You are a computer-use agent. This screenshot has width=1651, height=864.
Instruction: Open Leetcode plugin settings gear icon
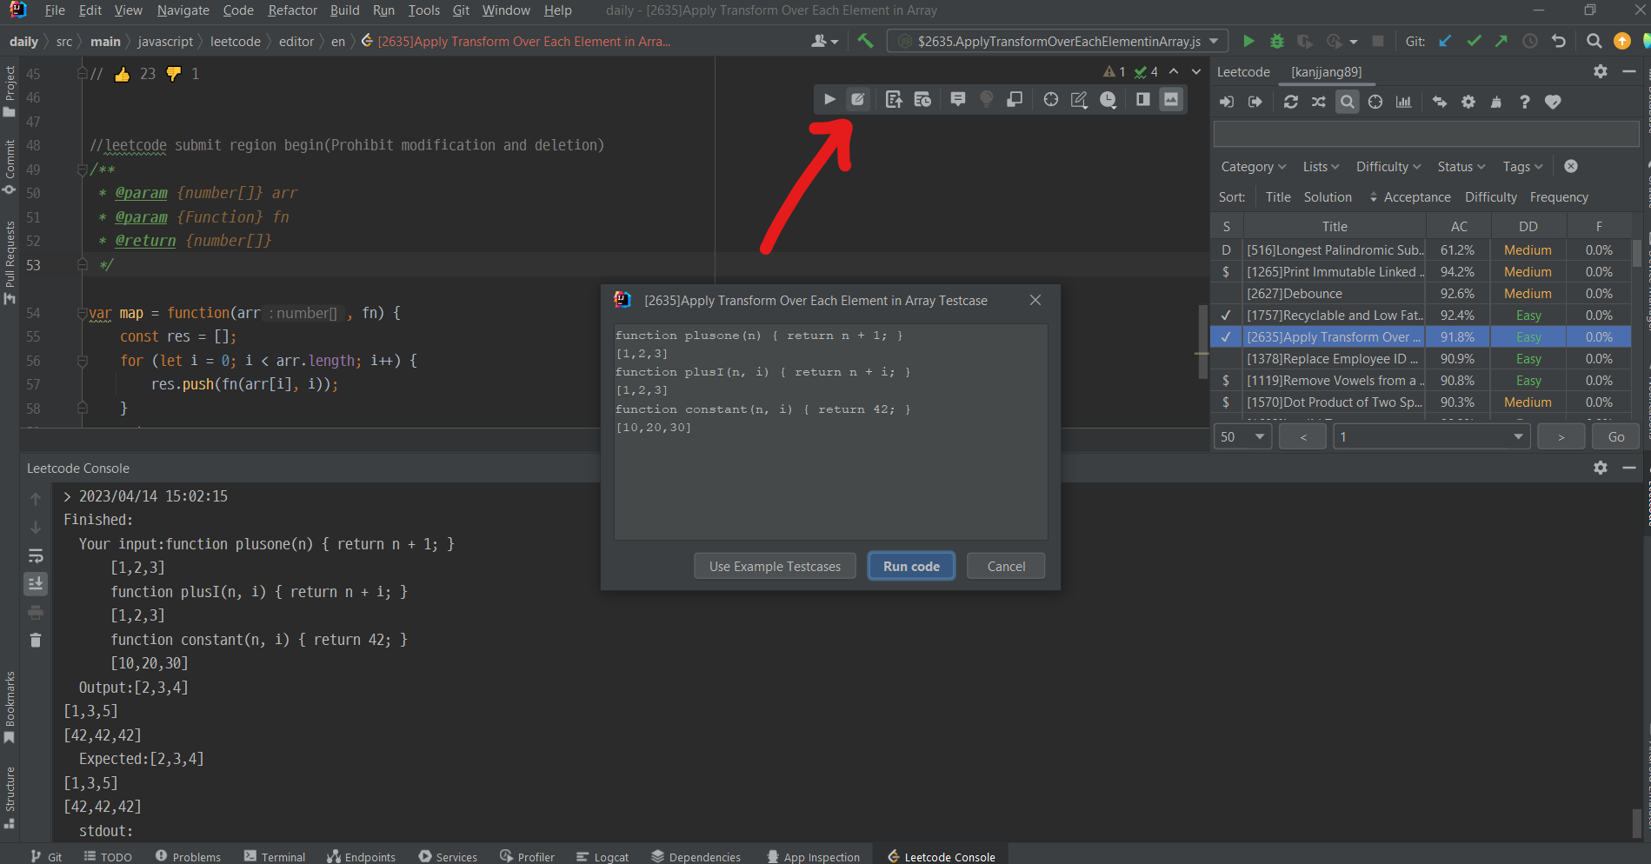(1468, 102)
